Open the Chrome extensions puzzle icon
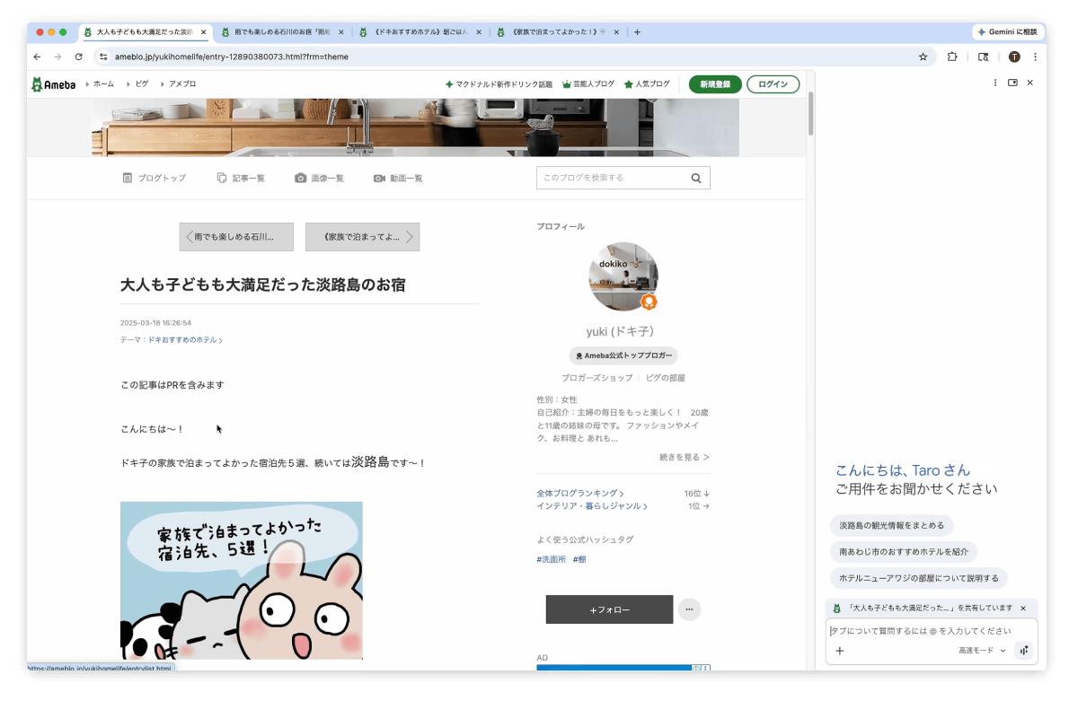1078x701 pixels. pyautogui.click(x=952, y=57)
